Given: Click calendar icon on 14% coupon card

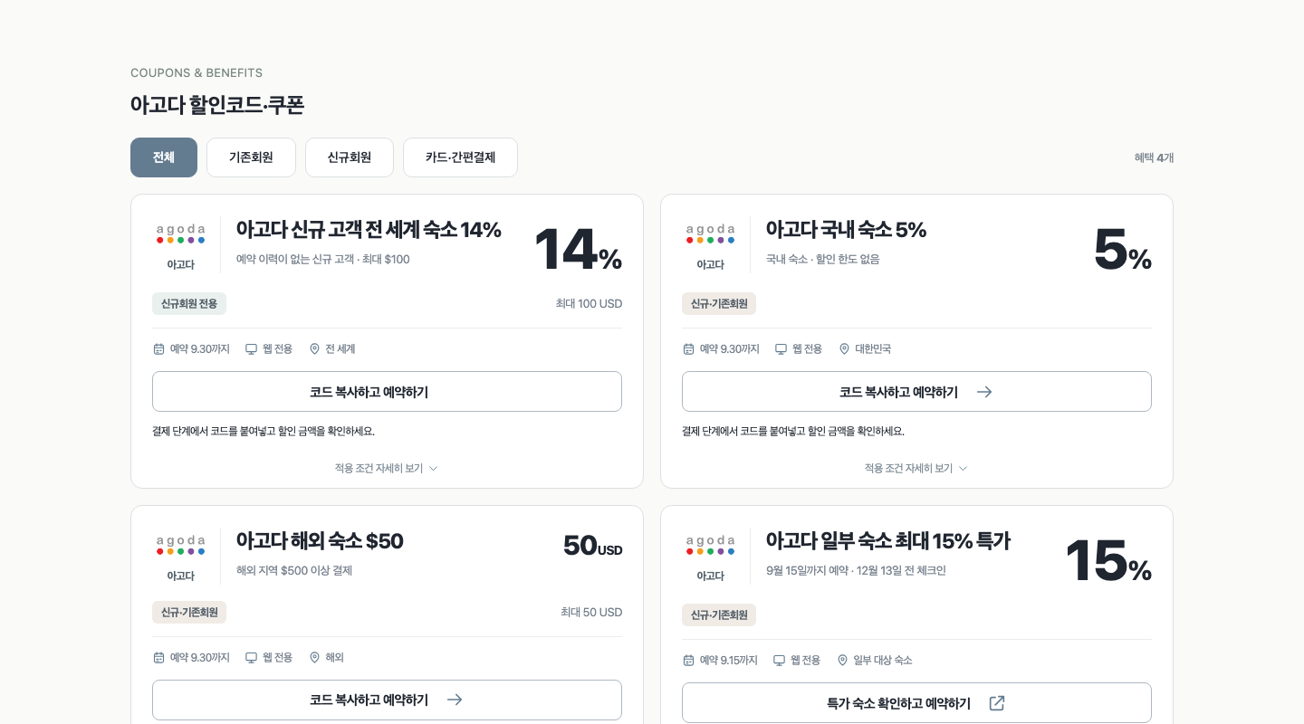Looking at the screenshot, I should click(158, 349).
